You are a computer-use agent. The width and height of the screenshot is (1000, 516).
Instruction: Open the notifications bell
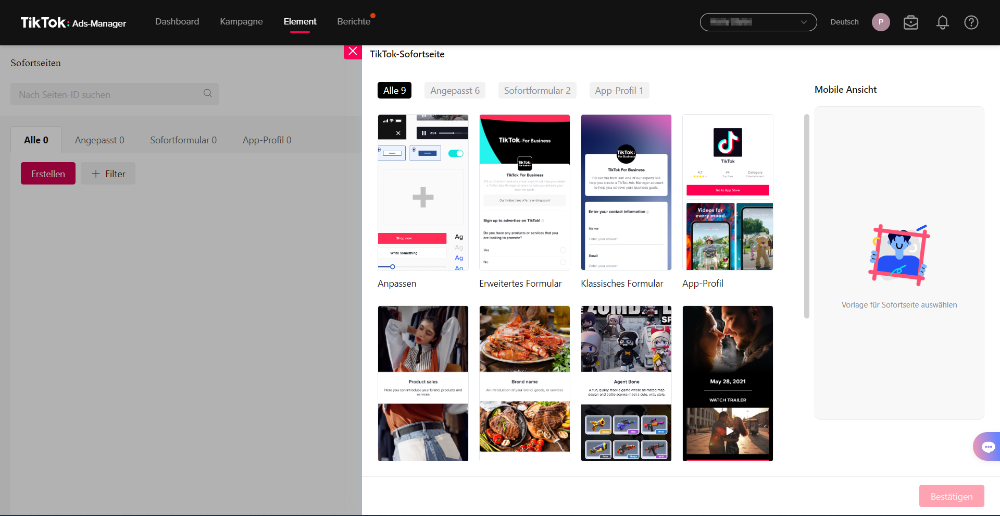942,22
